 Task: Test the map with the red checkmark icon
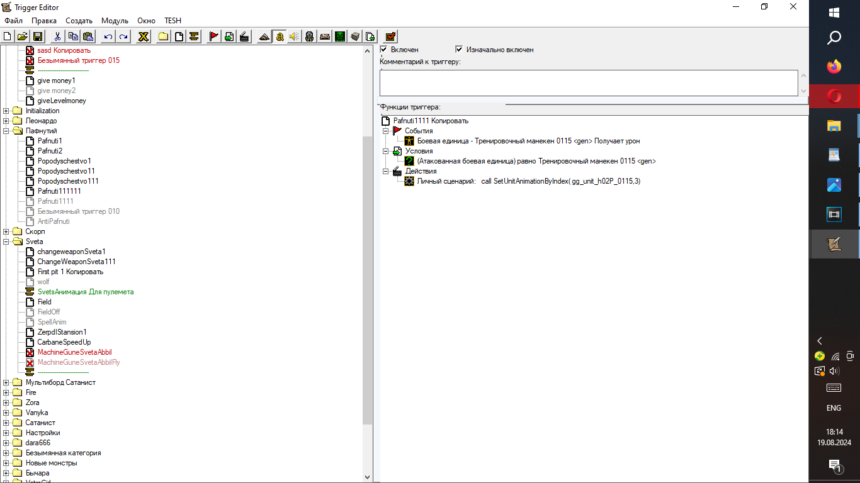coord(390,36)
